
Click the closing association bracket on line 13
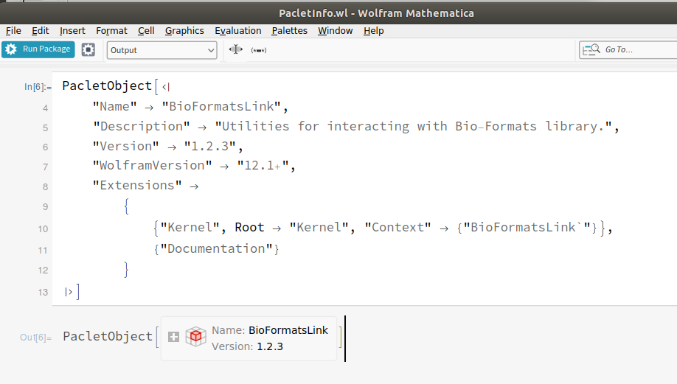(69, 292)
